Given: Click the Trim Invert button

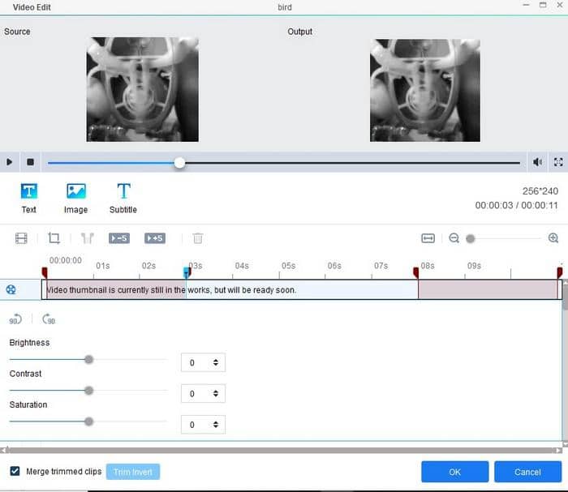Looking at the screenshot, I should [133, 472].
